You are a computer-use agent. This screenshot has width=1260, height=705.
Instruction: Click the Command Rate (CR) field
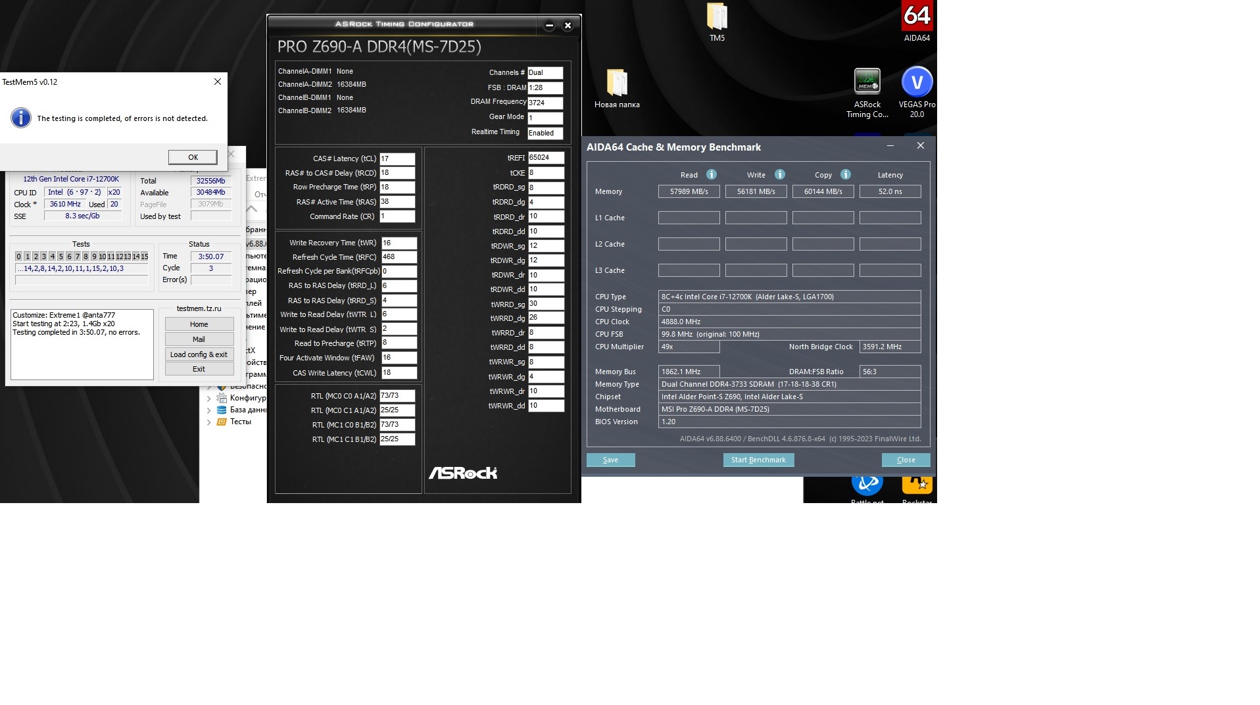(x=397, y=216)
